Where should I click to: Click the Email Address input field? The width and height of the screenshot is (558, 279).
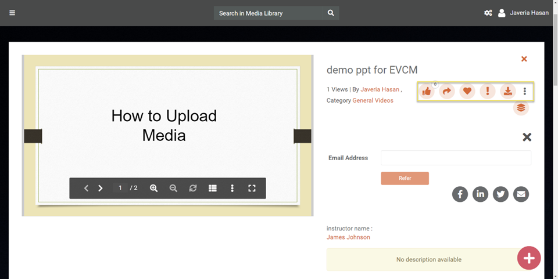tap(456, 158)
